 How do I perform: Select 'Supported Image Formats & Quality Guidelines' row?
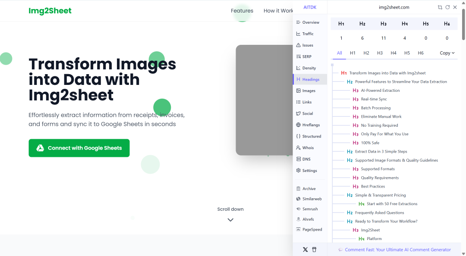point(393,160)
